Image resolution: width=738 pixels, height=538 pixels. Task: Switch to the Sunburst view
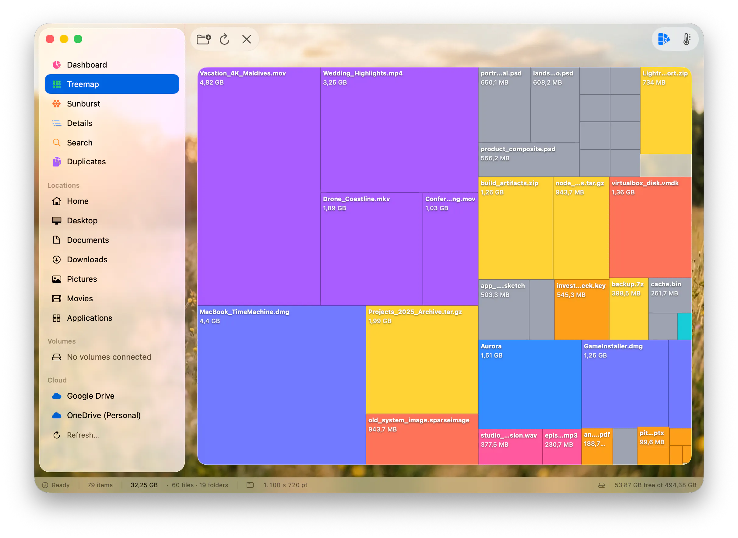click(112, 103)
